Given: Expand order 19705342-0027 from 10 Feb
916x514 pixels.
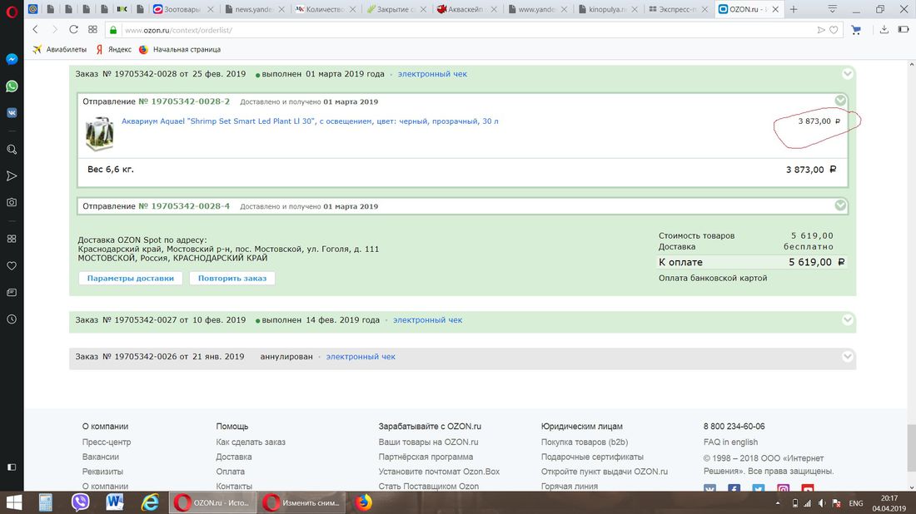Looking at the screenshot, I should coord(847,320).
